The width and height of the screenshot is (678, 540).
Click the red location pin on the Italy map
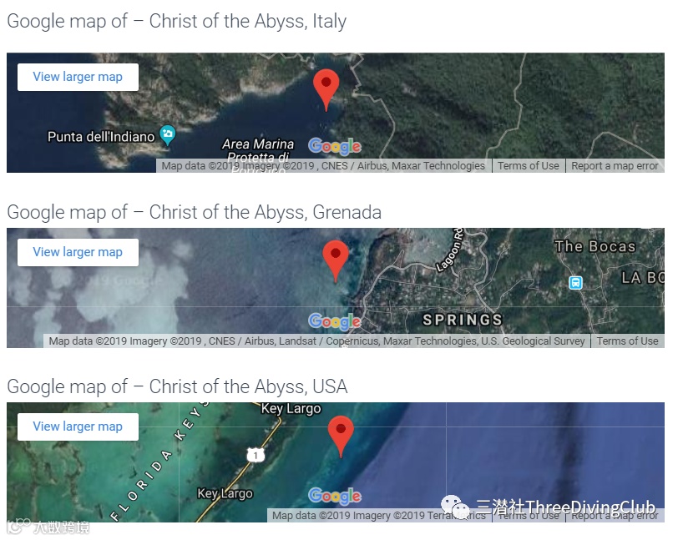click(326, 89)
